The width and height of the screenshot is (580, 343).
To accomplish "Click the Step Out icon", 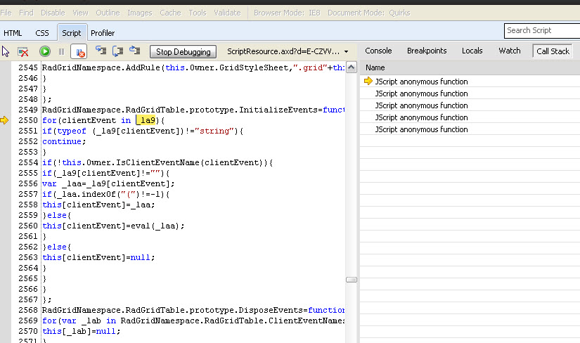I will (x=135, y=51).
